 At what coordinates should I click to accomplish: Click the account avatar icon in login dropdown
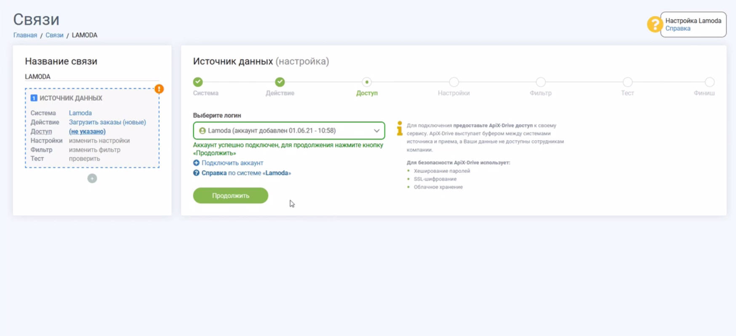pos(203,131)
